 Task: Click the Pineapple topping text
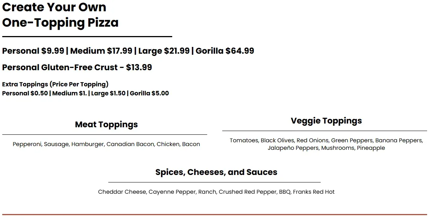371,148
